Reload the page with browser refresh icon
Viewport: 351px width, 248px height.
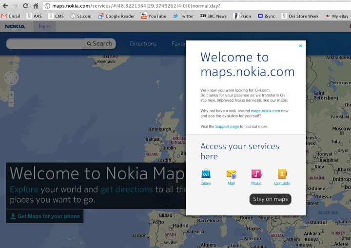tap(26, 6)
